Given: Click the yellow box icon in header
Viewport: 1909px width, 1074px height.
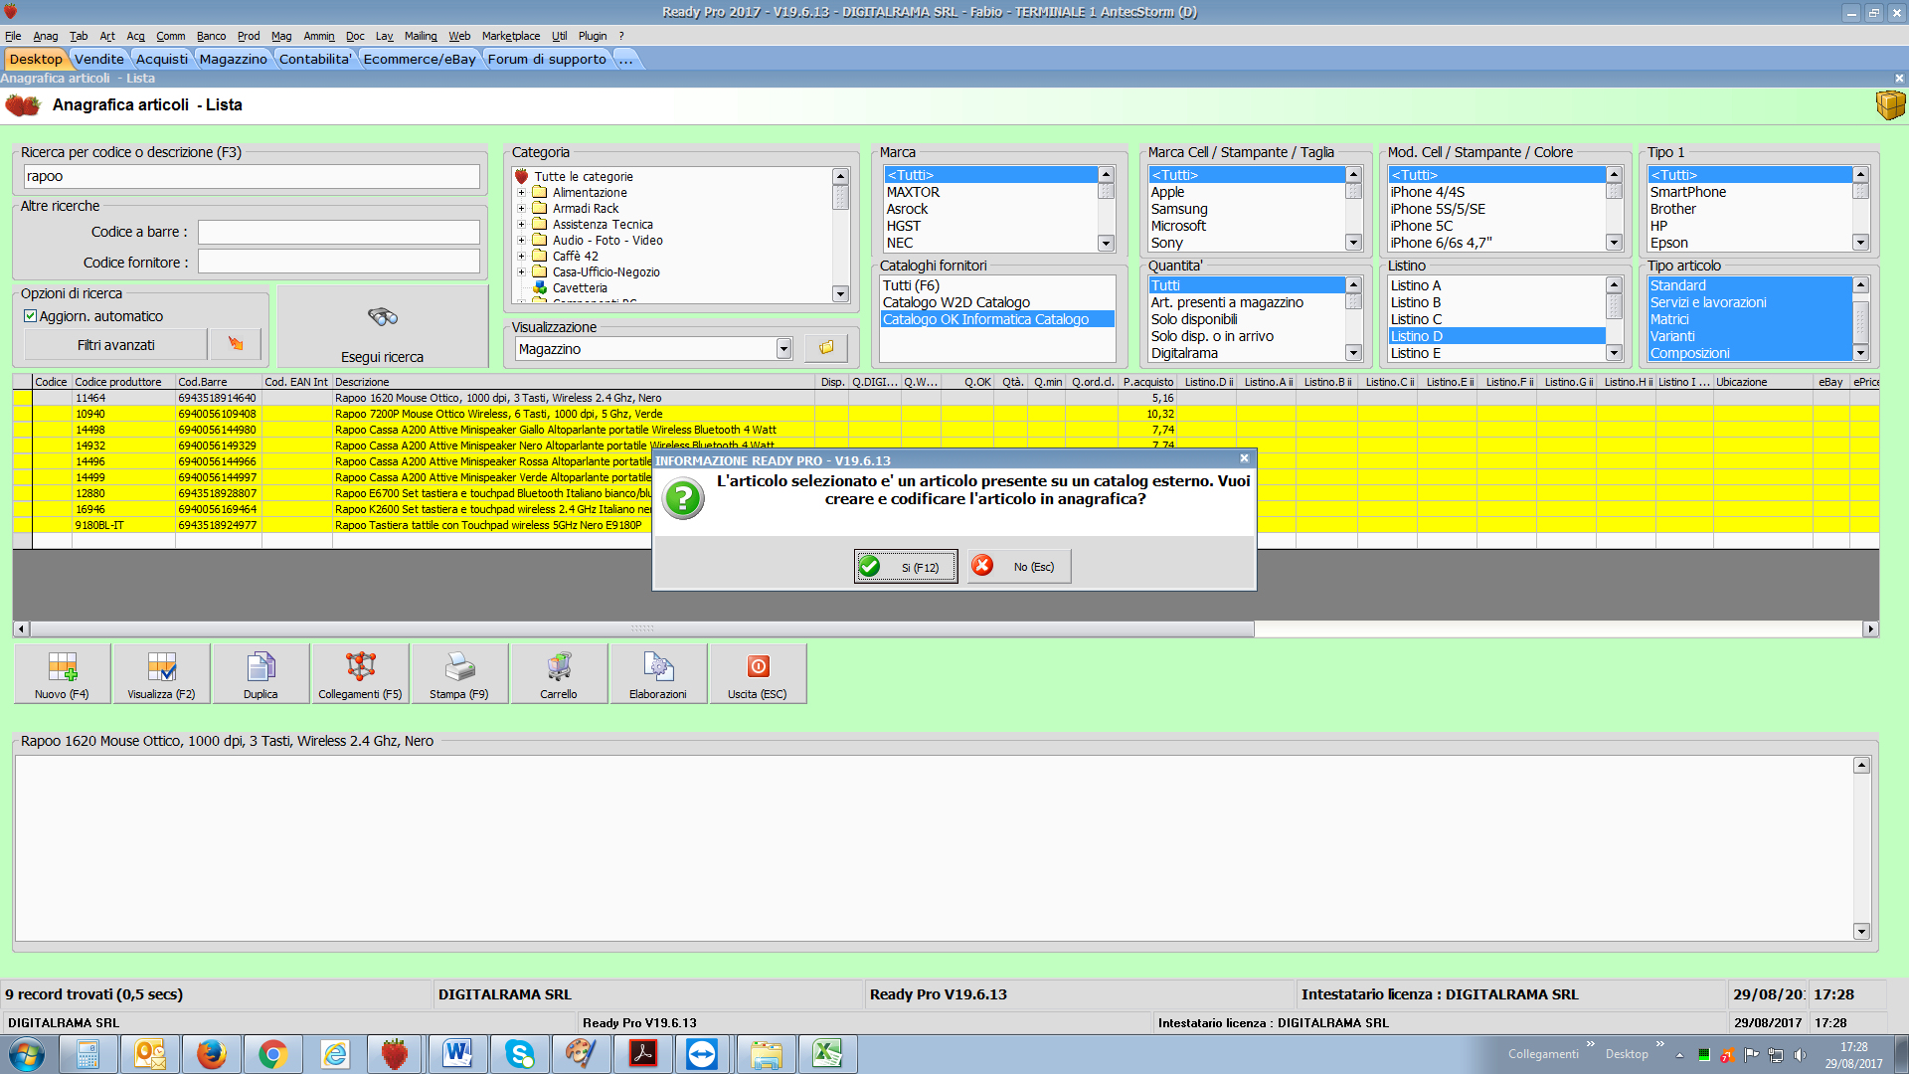Looking at the screenshot, I should point(1890,104).
